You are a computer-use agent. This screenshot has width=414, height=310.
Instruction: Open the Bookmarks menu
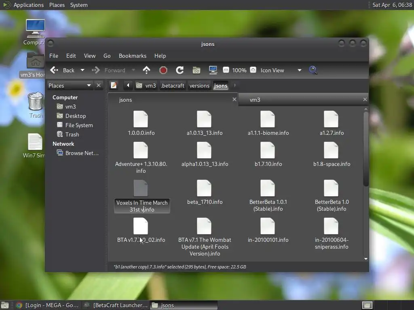(133, 56)
